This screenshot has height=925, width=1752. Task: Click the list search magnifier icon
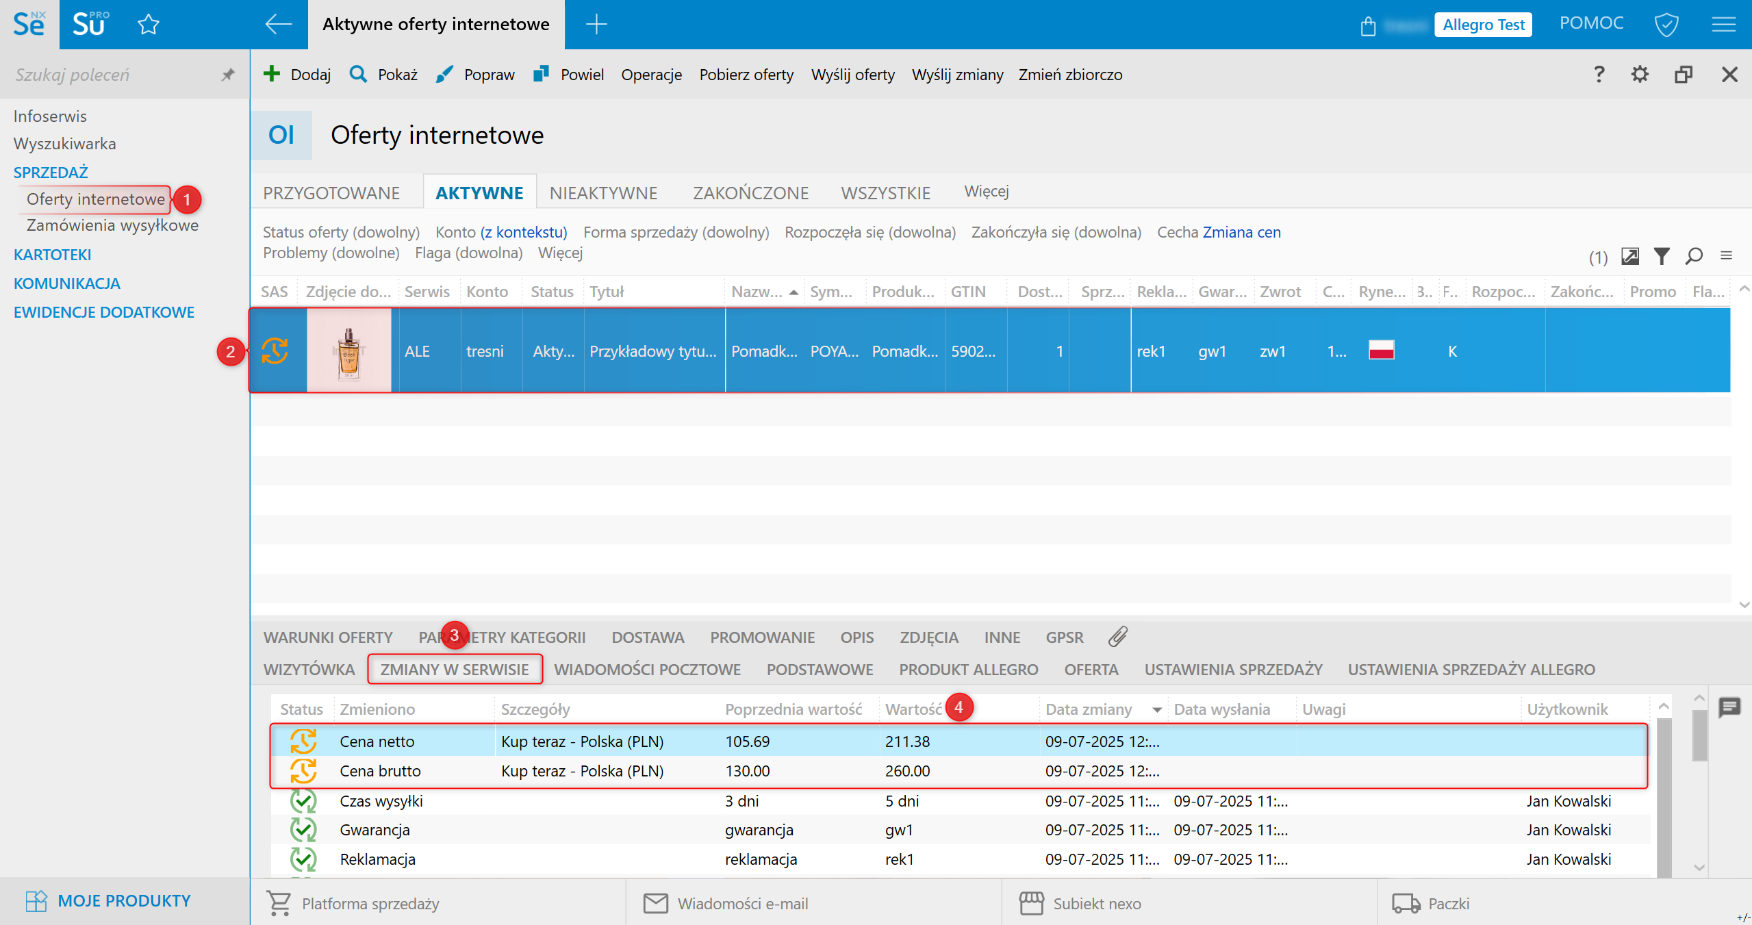tap(1694, 256)
